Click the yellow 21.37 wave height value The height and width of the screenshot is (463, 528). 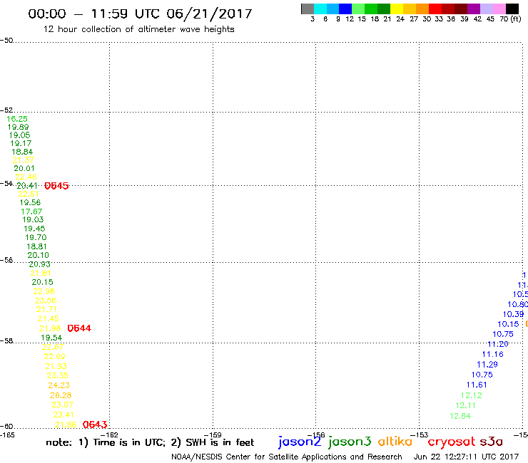tap(24, 160)
